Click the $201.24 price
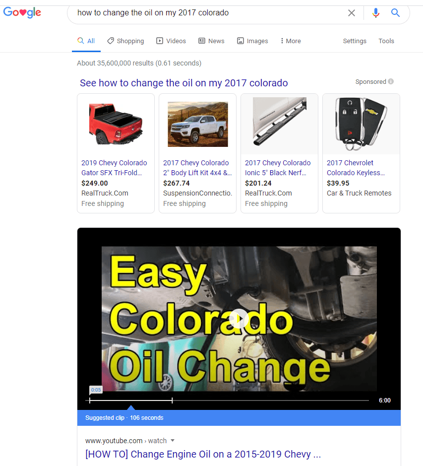The width and height of the screenshot is (423, 466). pyautogui.click(x=258, y=183)
